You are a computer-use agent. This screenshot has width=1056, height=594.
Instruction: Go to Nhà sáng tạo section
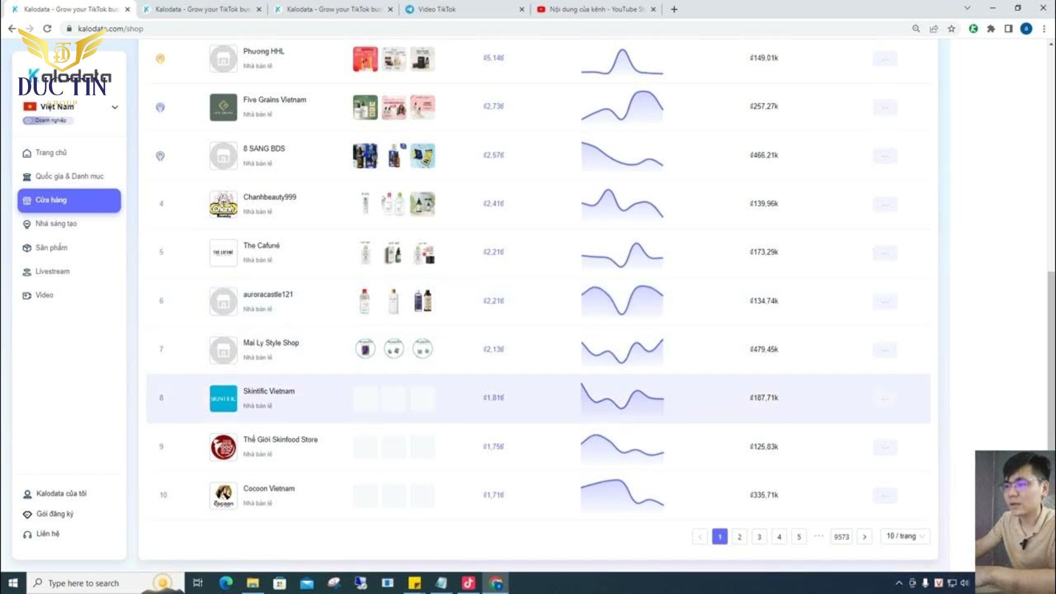tap(50, 224)
